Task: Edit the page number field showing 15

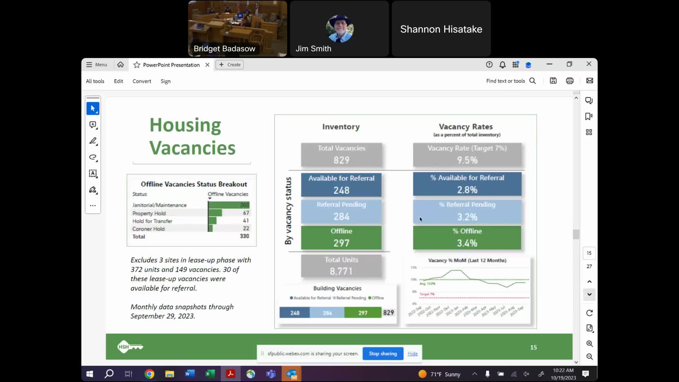Action: pos(589,253)
